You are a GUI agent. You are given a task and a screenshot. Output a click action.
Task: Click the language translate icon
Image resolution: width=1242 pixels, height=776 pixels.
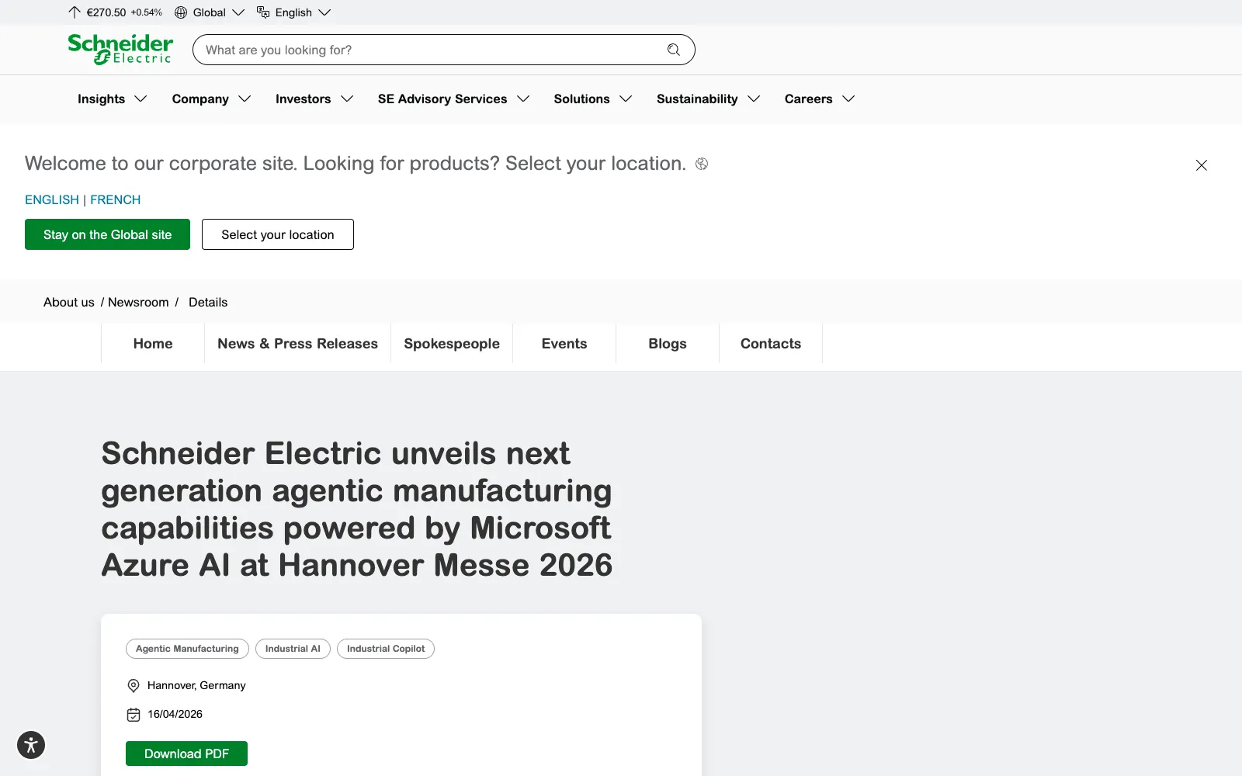point(263,12)
